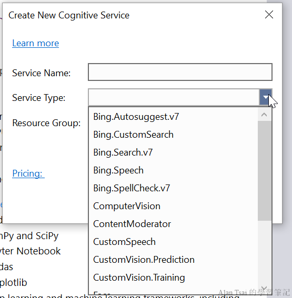Click the Service Name label
Image resolution: width=292 pixels, height=298 pixels.
42,73
